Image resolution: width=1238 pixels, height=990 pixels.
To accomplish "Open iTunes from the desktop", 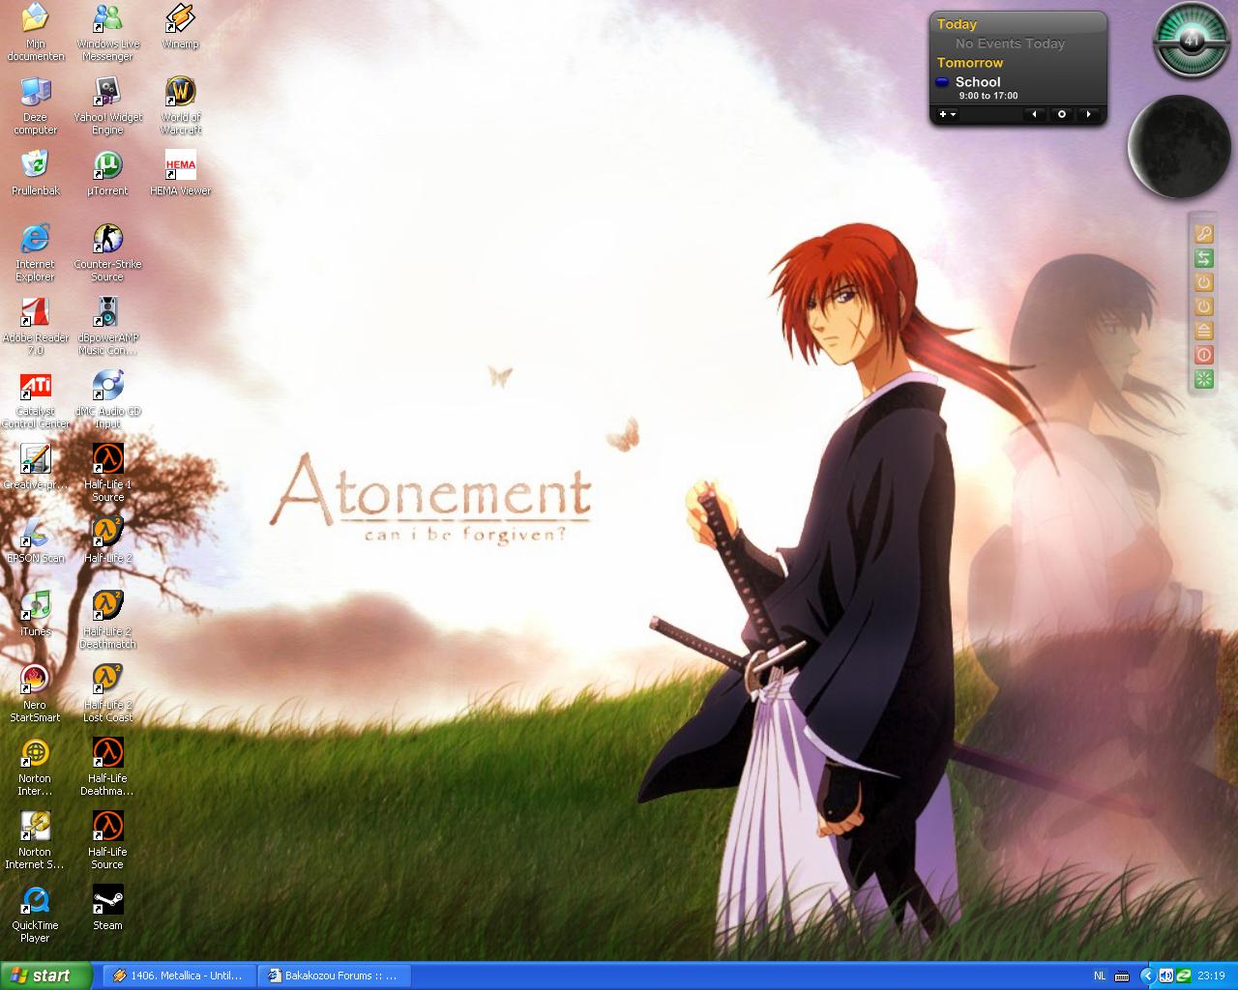I will pos(35,615).
